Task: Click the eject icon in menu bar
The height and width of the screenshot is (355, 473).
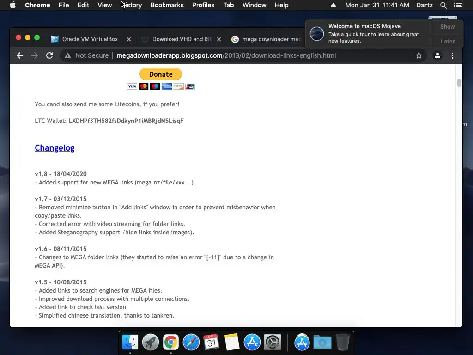Action: 333,5
